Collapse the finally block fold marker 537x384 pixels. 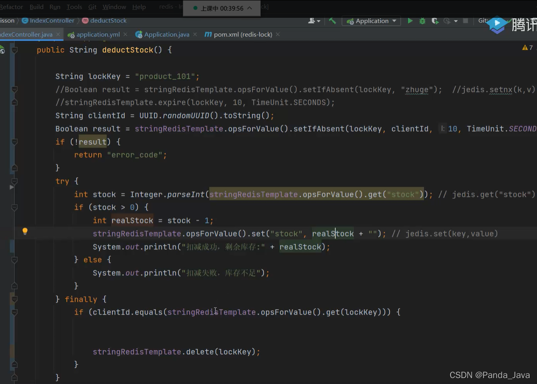[15, 299]
